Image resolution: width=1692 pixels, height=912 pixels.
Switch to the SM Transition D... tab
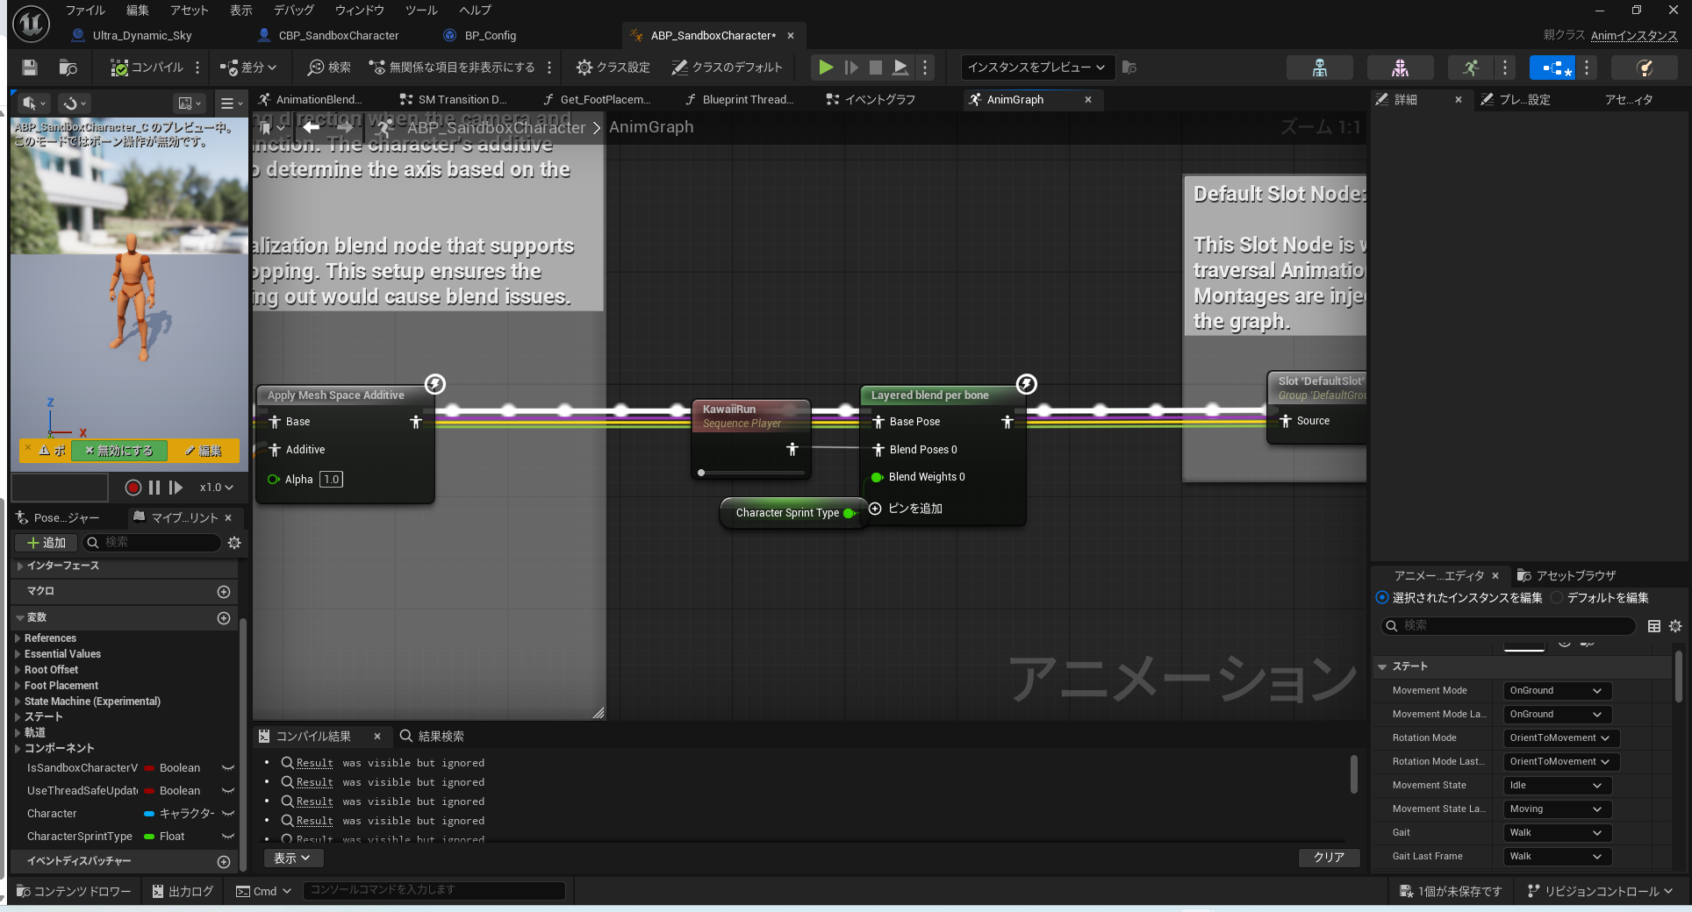tap(454, 100)
